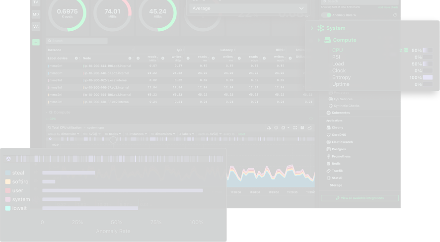
Task: Click the Synthetic Checks icon
Action: (x=331, y=106)
